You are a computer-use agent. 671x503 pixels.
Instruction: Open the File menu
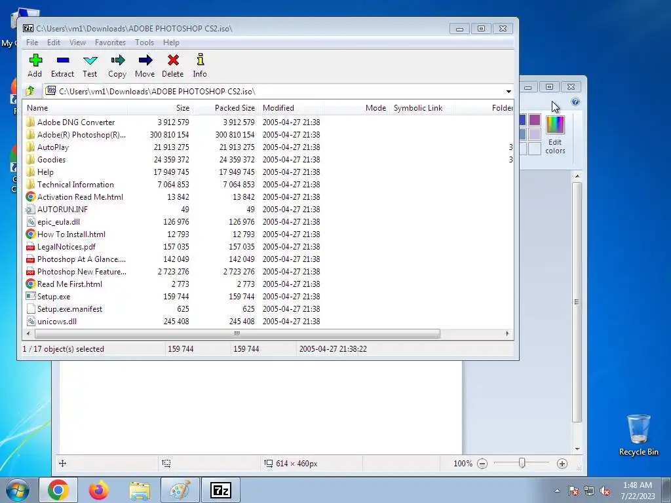pyautogui.click(x=32, y=43)
